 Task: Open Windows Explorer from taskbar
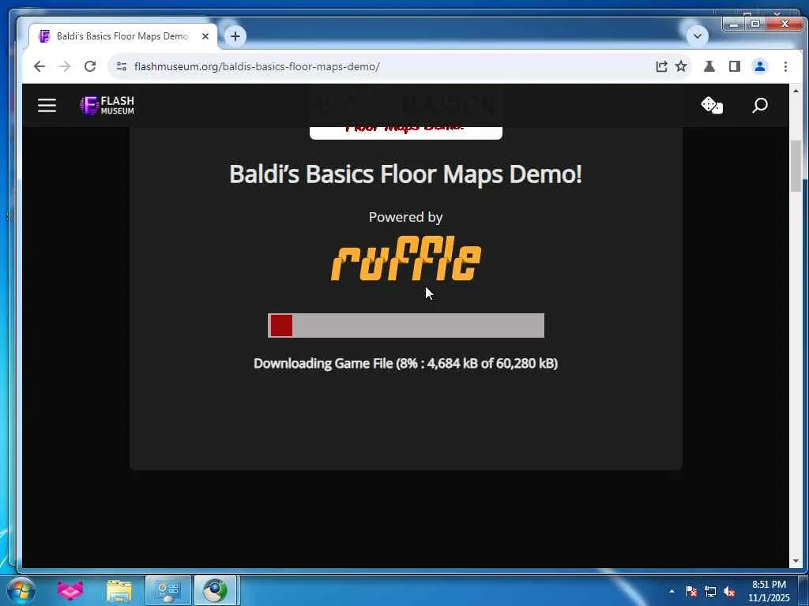click(x=119, y=590)
